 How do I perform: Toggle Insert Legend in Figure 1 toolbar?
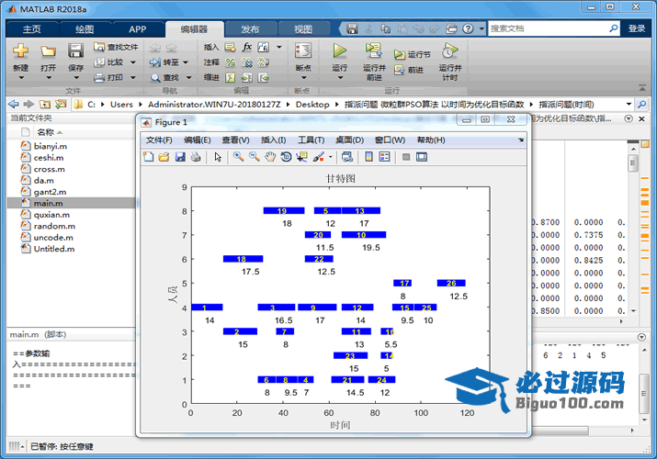384,157
